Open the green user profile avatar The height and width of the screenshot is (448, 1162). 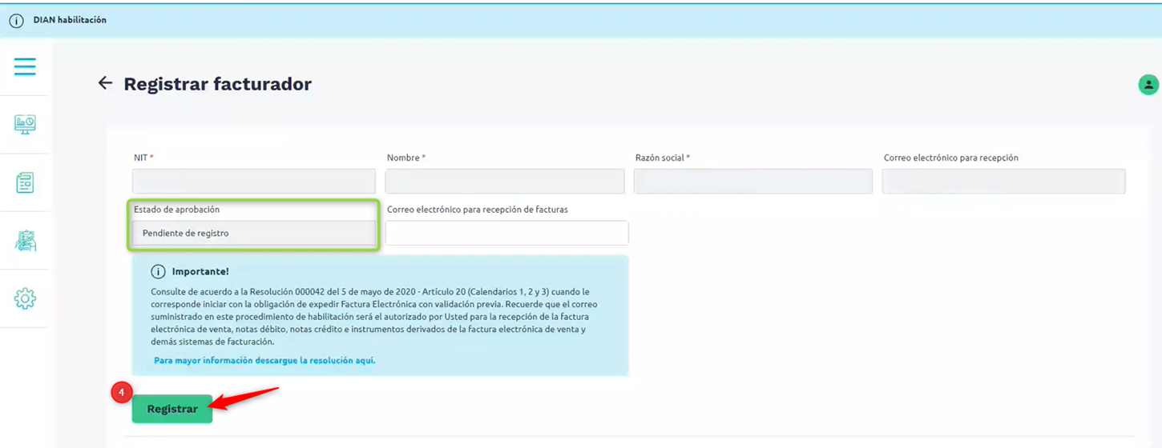click(1148, 84)
